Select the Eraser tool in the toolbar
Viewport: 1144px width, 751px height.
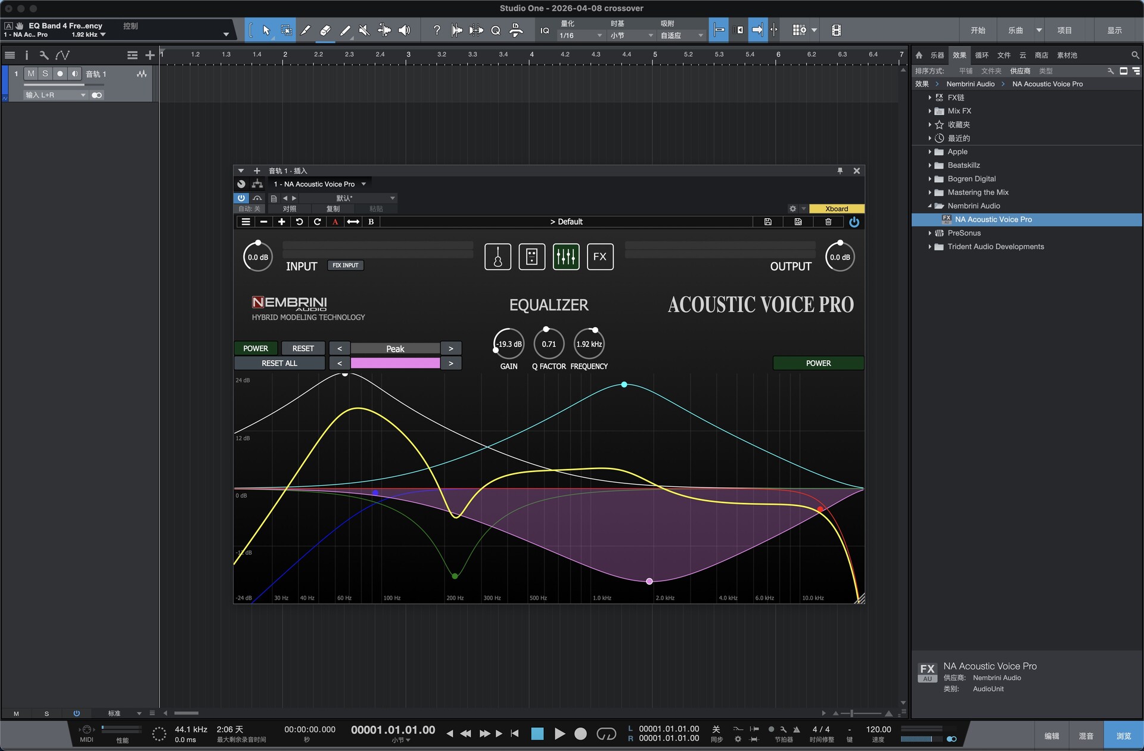[x=325, y=30]
